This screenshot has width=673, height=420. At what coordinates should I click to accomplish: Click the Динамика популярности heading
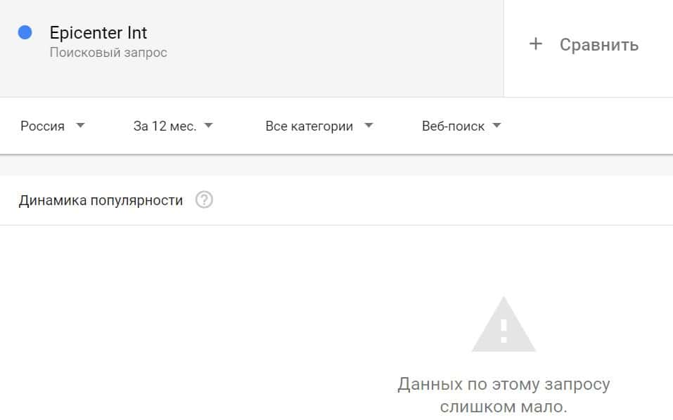pyautogui.click(x=101, y=200)
